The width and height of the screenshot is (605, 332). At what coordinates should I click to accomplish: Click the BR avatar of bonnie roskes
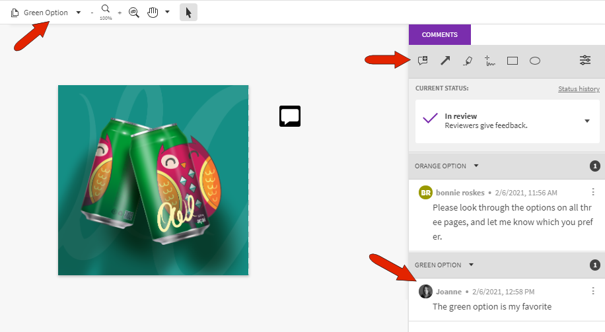pyautogui.click(x=425, y=193)
